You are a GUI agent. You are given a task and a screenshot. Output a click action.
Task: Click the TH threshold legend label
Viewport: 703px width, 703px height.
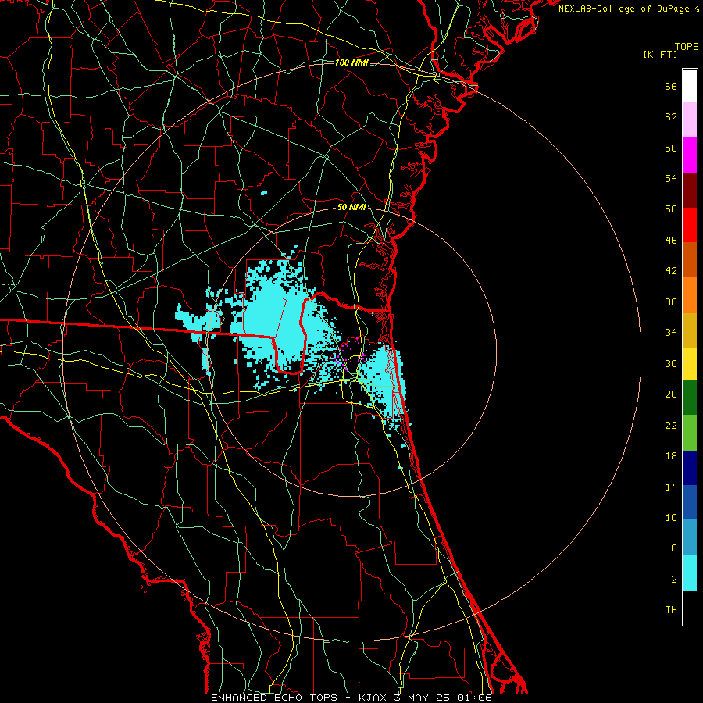671,610
